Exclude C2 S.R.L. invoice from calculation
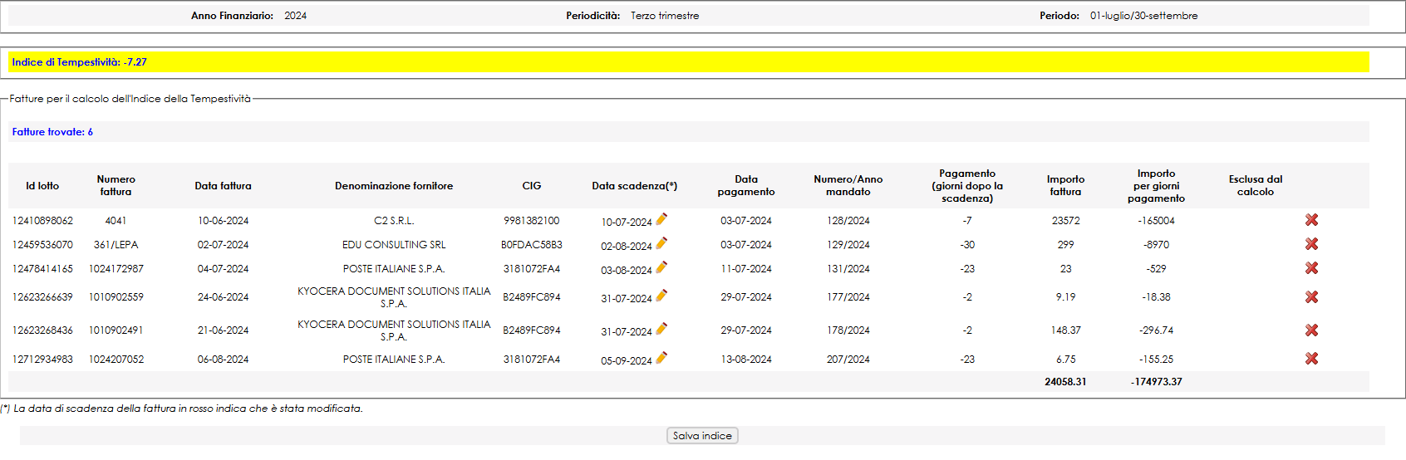 click(1311, 220)
